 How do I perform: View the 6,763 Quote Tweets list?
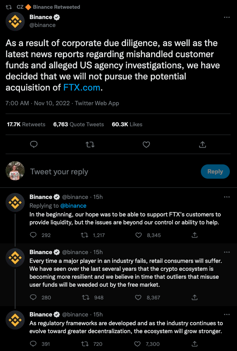pyautogui.click(x=78, y=124)
